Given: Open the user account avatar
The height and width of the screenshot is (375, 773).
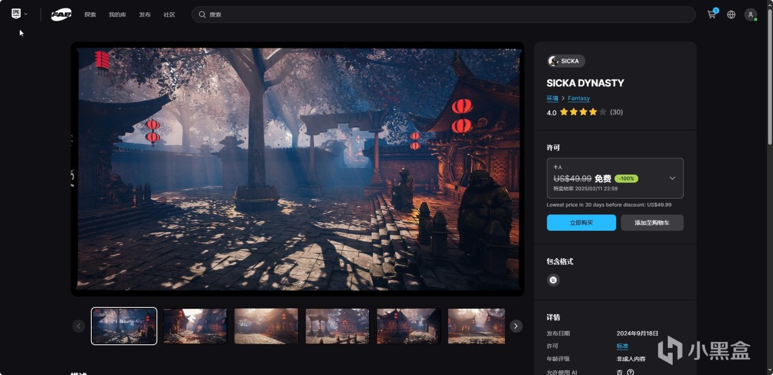Looking at the screenshot, I should click(x=751, y=14).
